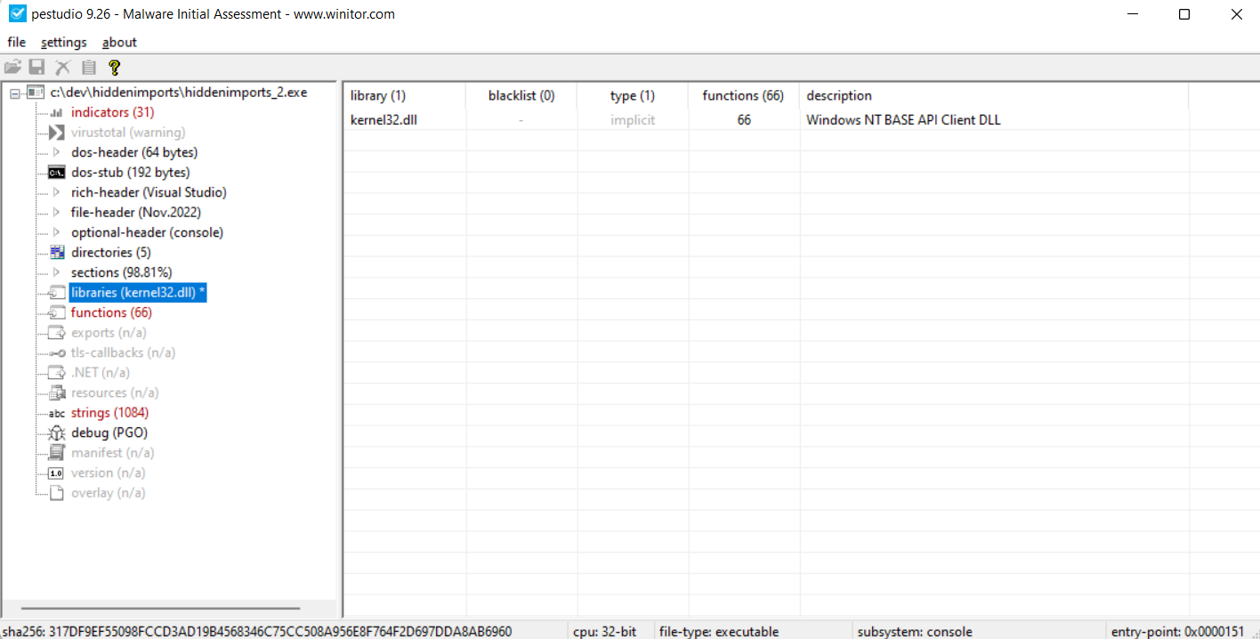
Task: Click the sha256 hash in status bar
Action: 257,632
